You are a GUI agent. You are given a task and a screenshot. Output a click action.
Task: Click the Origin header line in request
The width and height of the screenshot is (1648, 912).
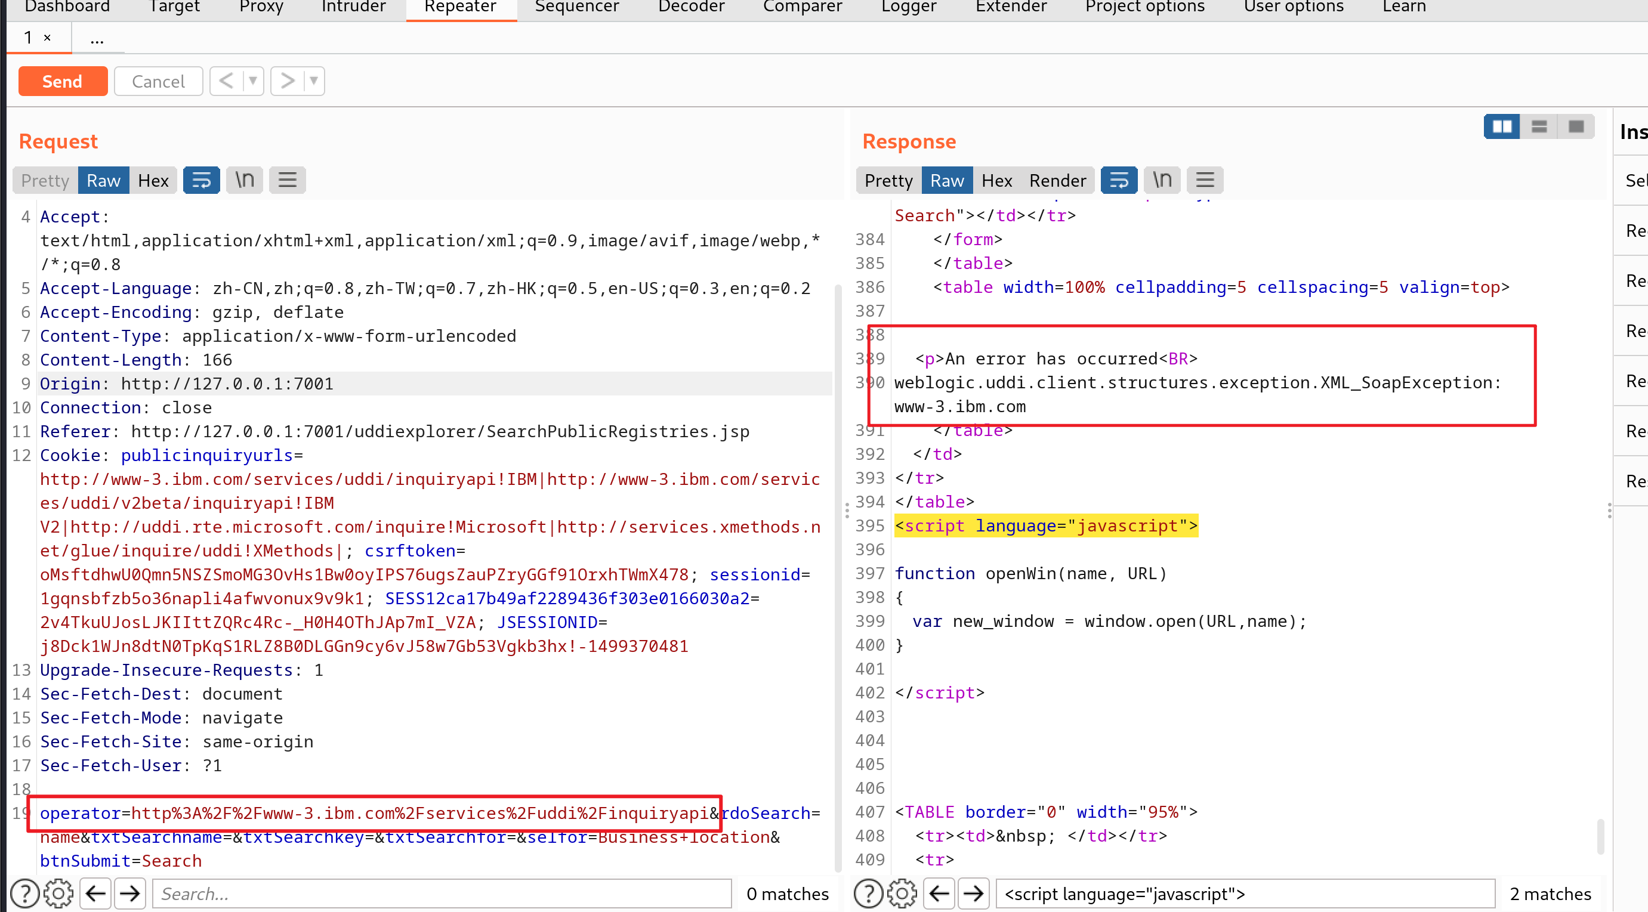[x=187, y=384]
